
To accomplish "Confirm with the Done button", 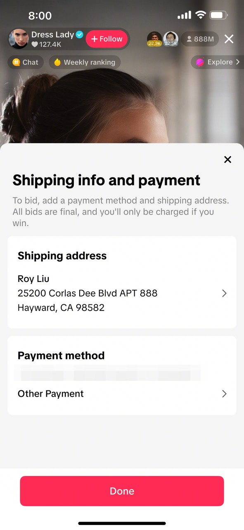I will tap(122, 491).
